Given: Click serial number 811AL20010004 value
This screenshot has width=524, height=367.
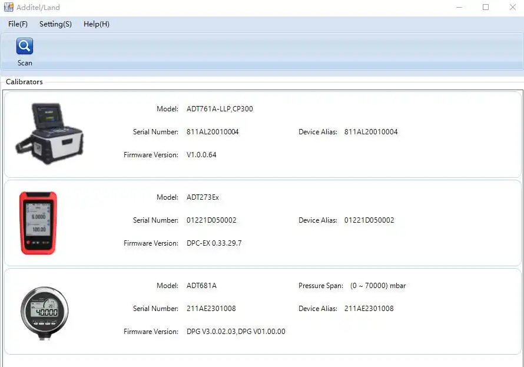Looking at the screenshot, I should pos(213,132).
